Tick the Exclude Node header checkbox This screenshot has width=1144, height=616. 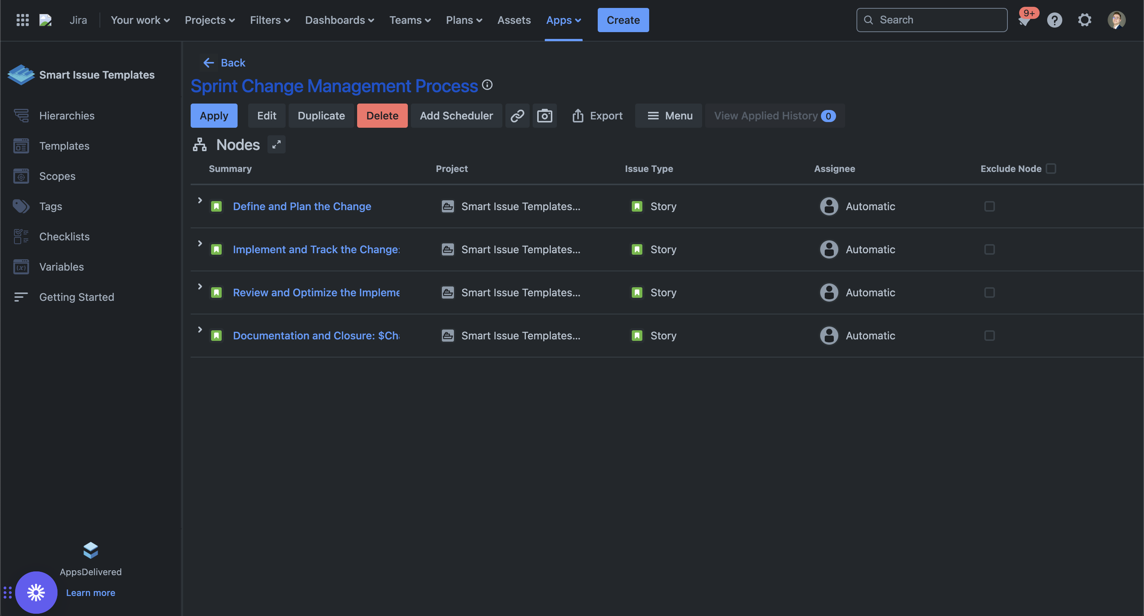point(1051,169)
